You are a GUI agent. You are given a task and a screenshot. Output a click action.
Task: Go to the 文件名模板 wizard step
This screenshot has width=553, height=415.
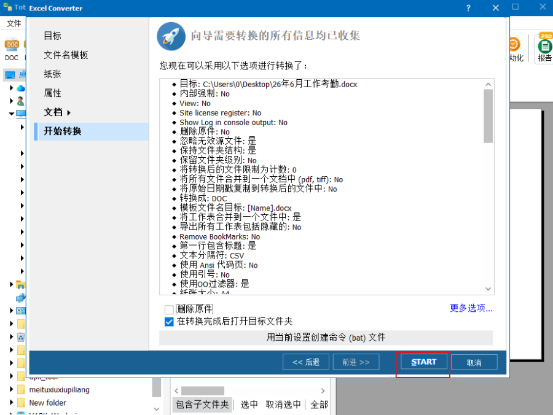point(66,55)
